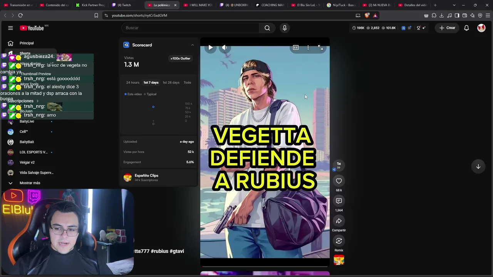Open the account avatar menu
The image size is (493, 277).
point(481,28)
